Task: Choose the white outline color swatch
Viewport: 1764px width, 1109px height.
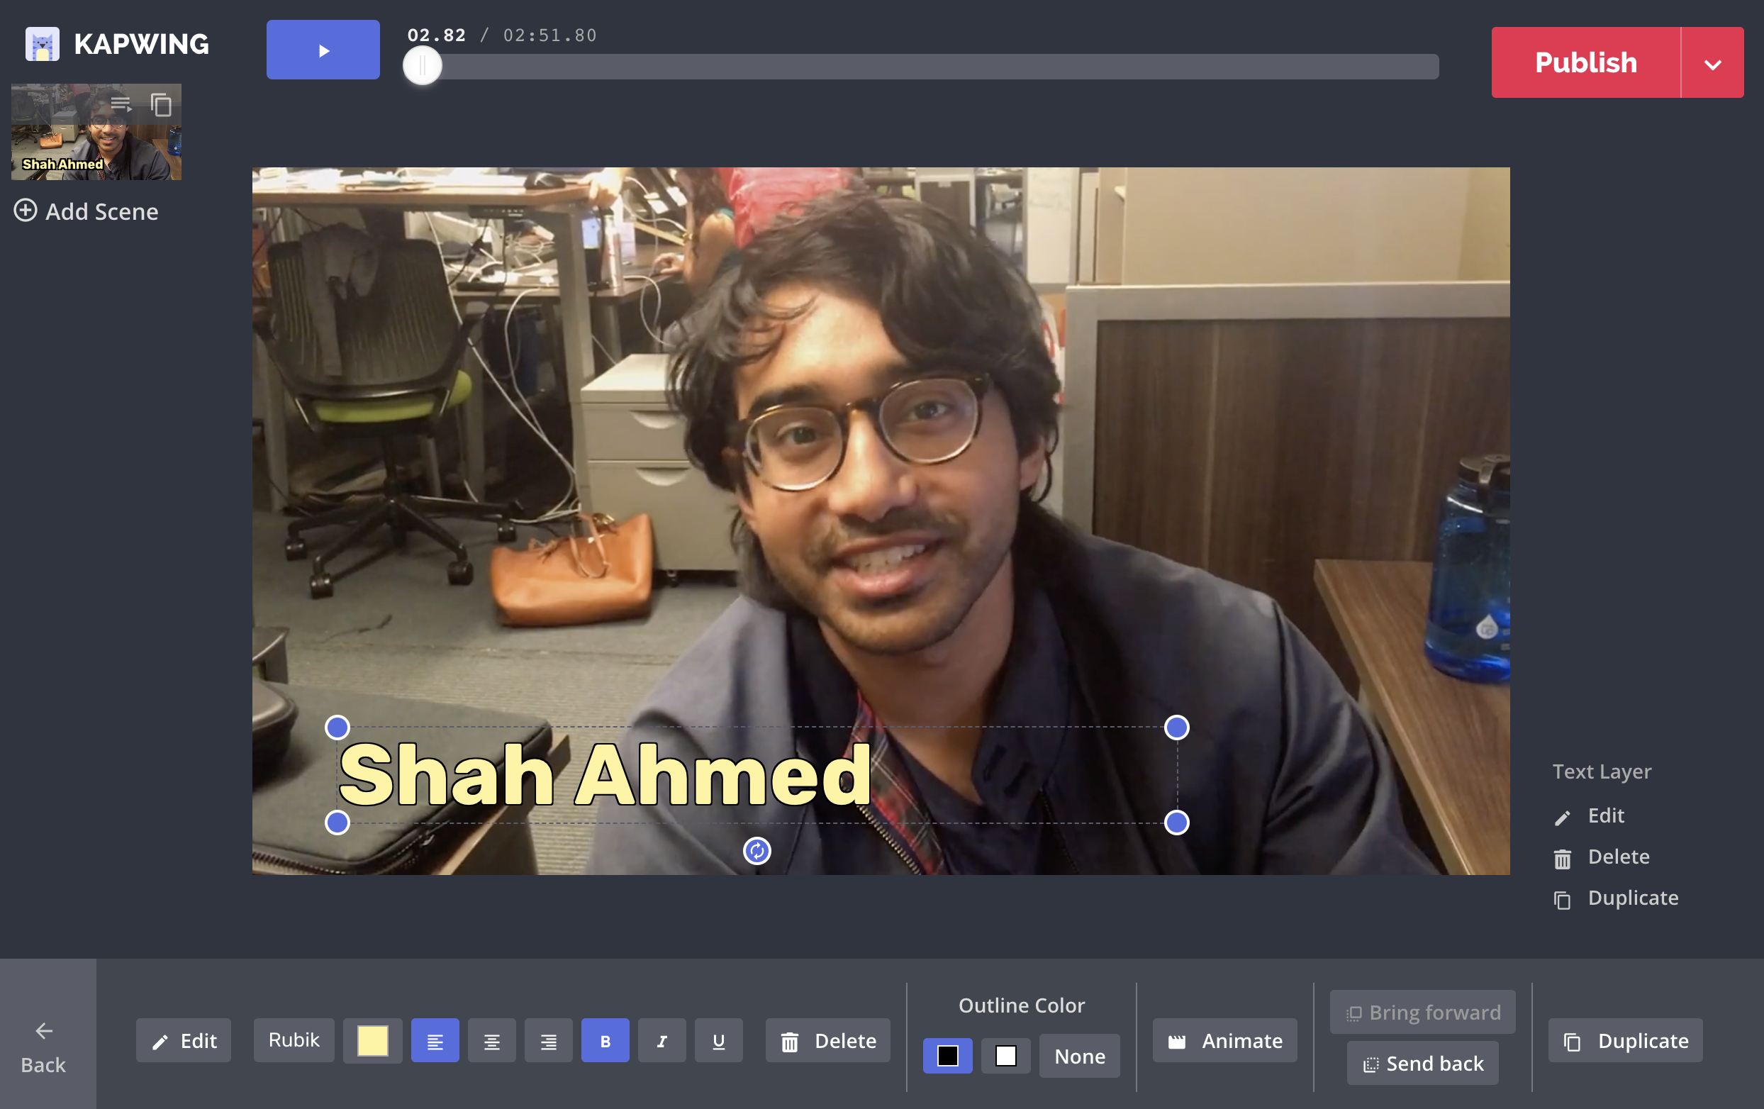Action: [1006, 1057]
